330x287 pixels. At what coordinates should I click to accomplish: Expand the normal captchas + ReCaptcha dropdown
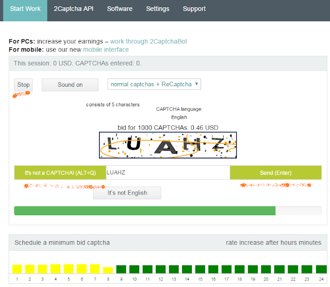coord(154,84)
